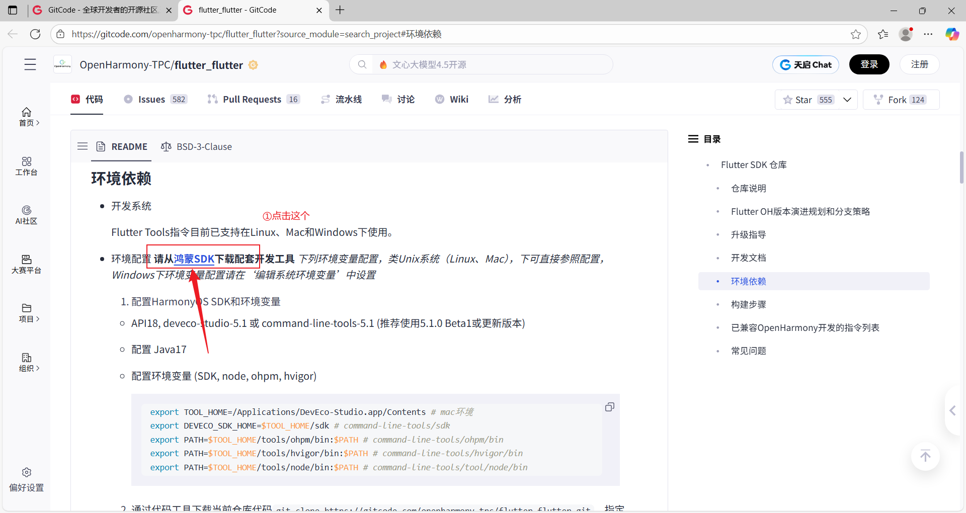
Task: Click the 登录 login button
Action: 869,64
